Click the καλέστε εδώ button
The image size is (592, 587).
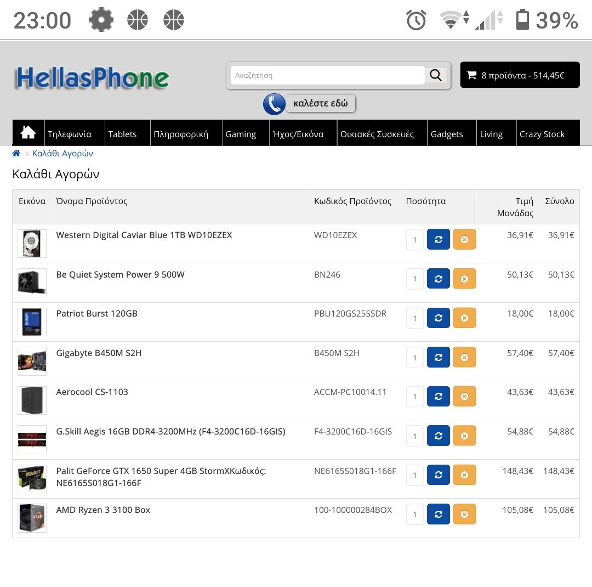click(321, 103)
